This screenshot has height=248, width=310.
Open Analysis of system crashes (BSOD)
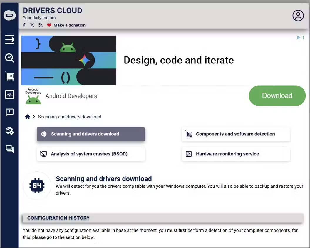coord(91,154)
